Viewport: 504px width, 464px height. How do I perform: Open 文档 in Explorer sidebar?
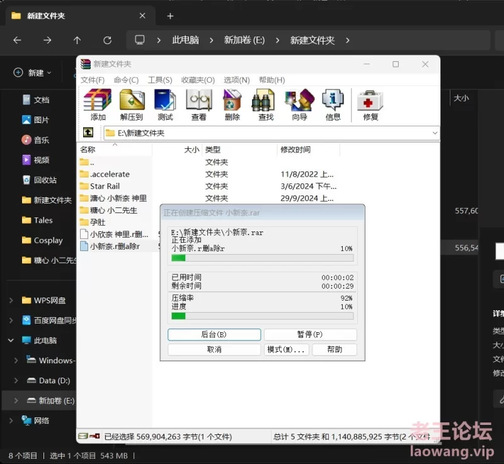pos(36,100)
